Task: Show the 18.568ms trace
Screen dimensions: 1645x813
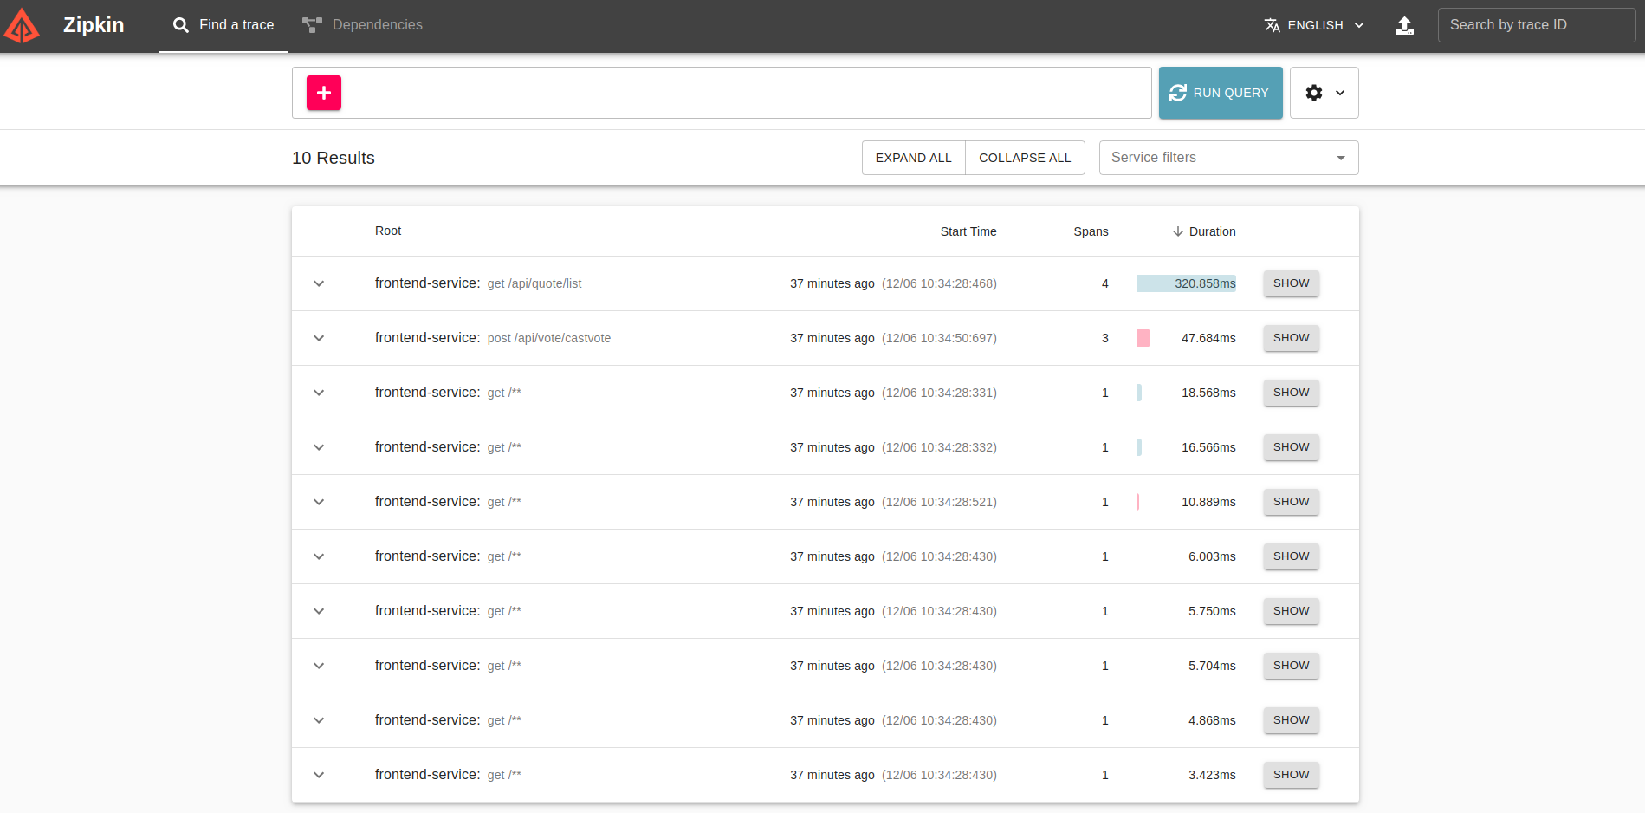Action: pyautogui.click(x=1291, y=393)
